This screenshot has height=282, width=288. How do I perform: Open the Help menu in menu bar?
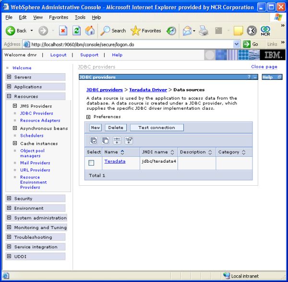[x=96, y=17]
